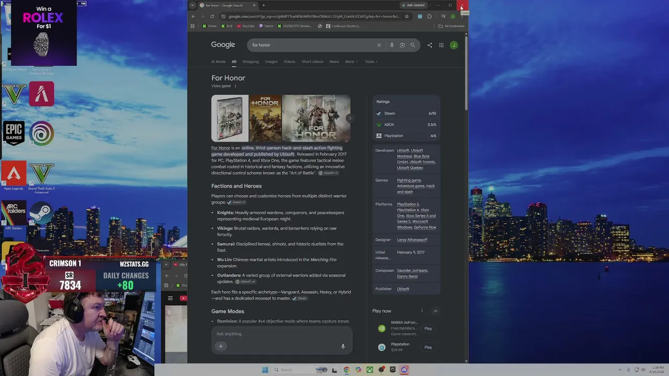Clear the search query with the X

click(x=379, y=45)
